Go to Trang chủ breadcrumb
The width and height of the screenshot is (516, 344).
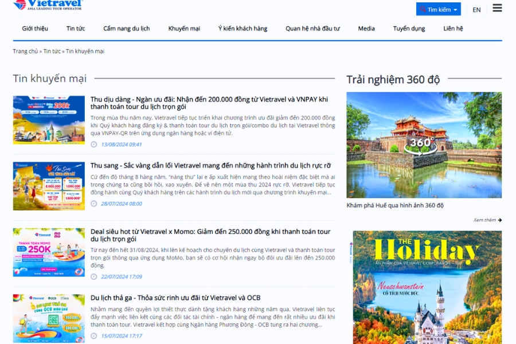25,52
